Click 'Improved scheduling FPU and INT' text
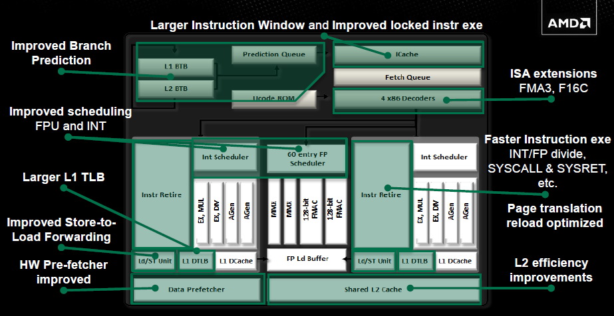This screenshot has width=614, height=316. tap(70, 119)
